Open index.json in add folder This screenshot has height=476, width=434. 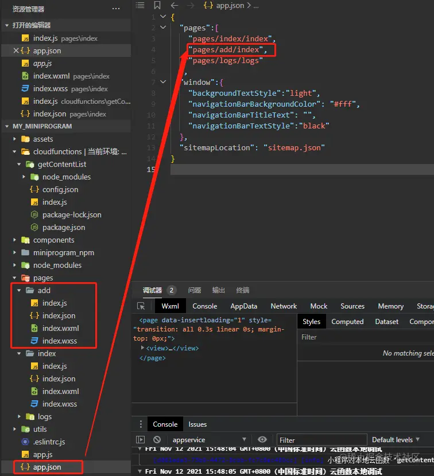click(59, 316)
